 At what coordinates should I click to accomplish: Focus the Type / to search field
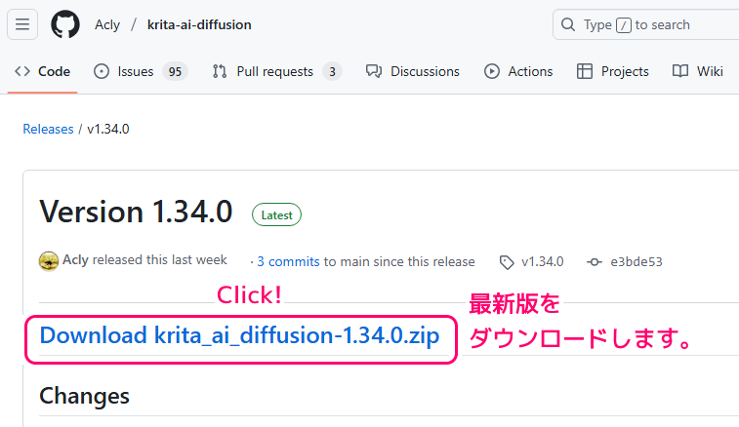pos(645,24)
